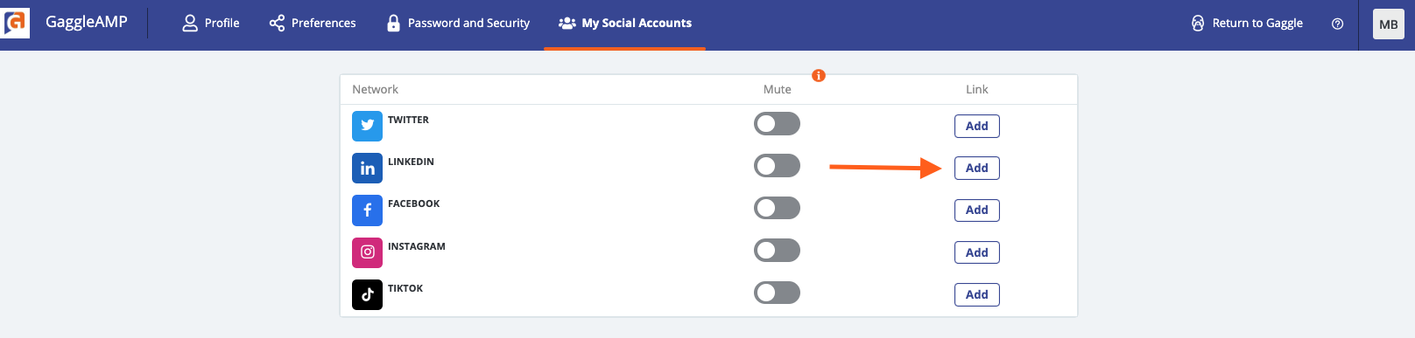
Task: Add a LinkedIn account link
Action: click(976, 168)
